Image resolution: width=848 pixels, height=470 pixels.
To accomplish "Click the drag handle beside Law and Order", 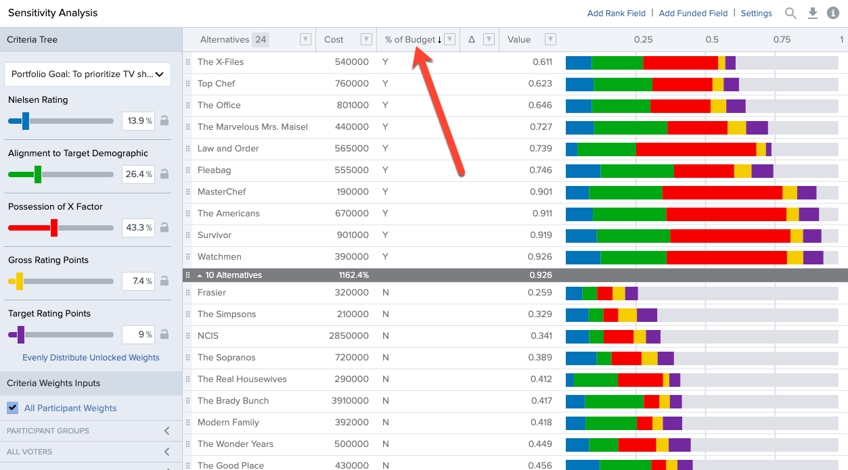I will click(x=187, y=148).
